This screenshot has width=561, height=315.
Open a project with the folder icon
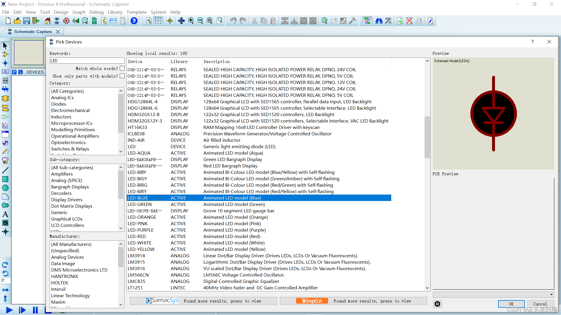17,21
